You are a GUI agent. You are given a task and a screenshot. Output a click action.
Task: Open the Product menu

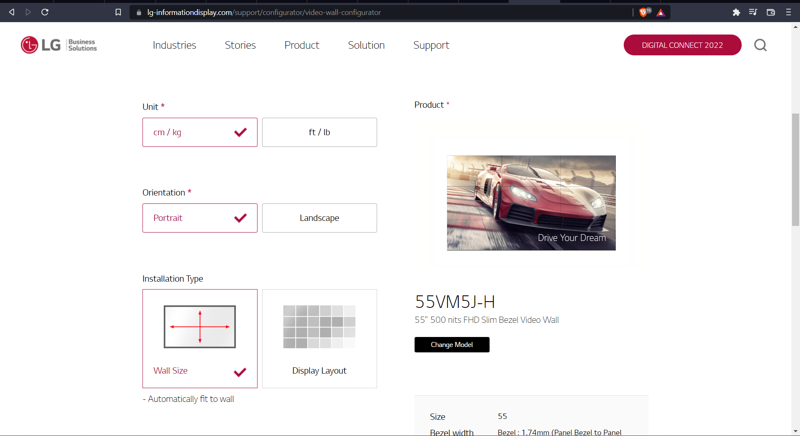coord(302,45)
